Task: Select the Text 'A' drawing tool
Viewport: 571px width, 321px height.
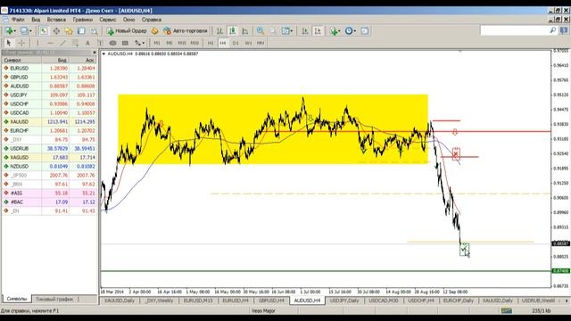Action: (87, 43)
